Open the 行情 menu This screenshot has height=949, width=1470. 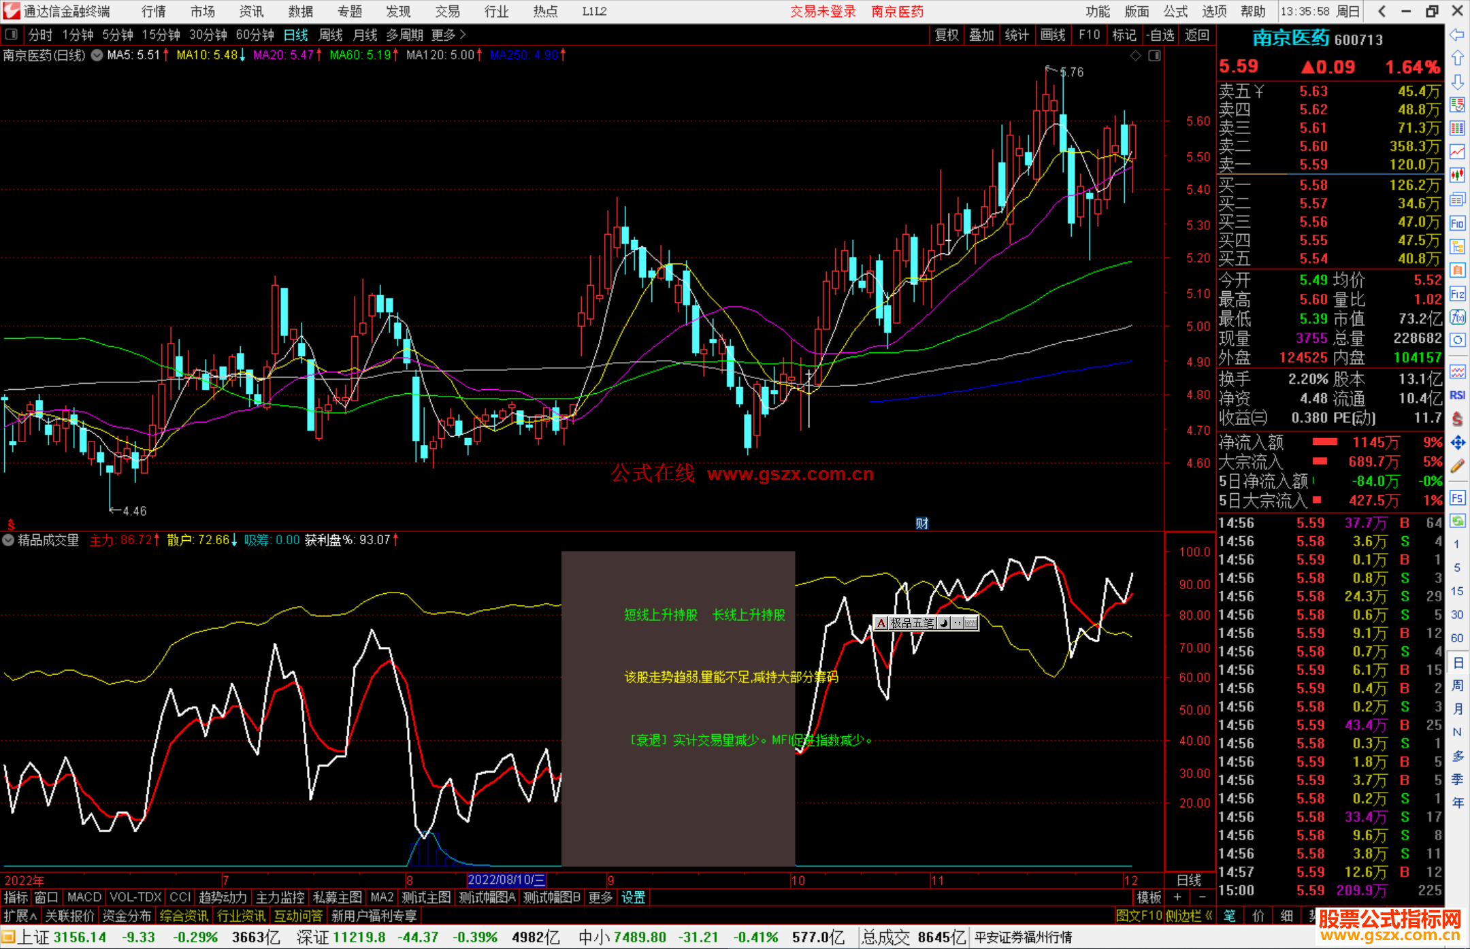click(x=153, y=12)
